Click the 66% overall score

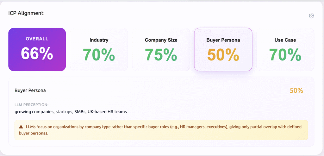tap(37, 53)
